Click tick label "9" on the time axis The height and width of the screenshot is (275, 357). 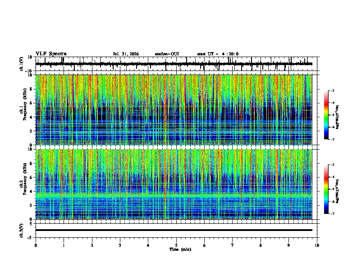[288, 245]
